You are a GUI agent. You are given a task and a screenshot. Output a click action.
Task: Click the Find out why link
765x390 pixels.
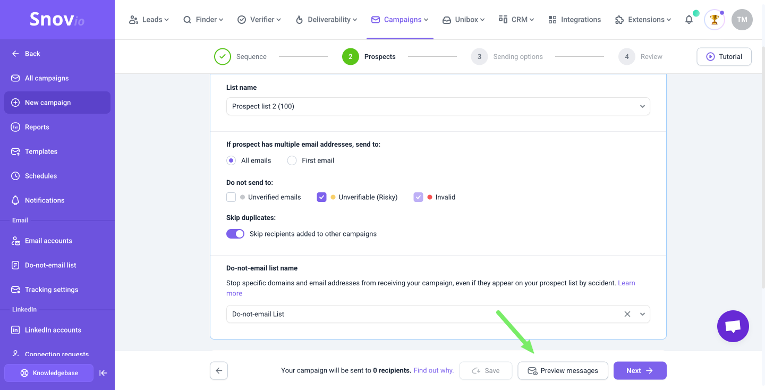433,370
